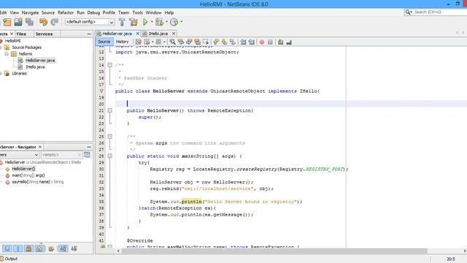Click Toggle Bookmark icon
Screen dimensions: 467x263
(x=233, y=42)
